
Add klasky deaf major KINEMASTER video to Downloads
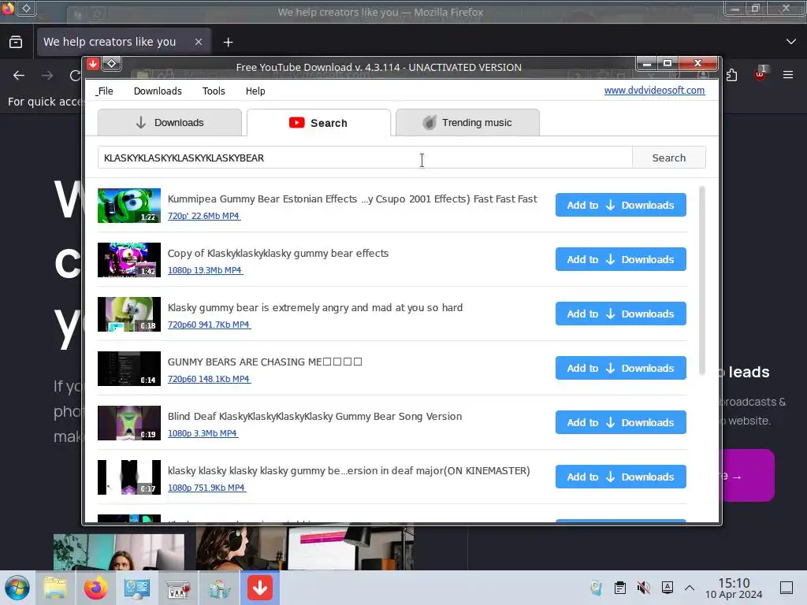pyautogui.click(x=621, y=477)
